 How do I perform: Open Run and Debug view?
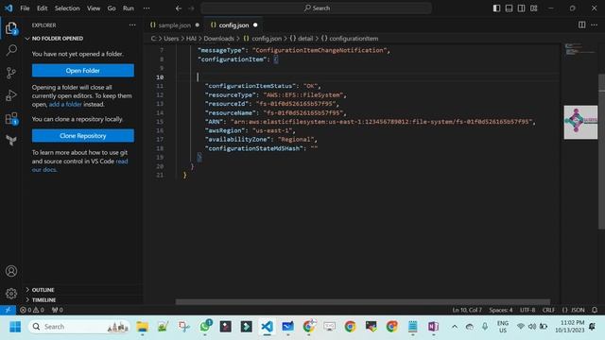pos(11,95)
